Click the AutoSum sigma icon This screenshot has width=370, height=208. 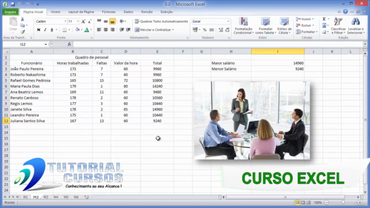(x=324, y=19)
